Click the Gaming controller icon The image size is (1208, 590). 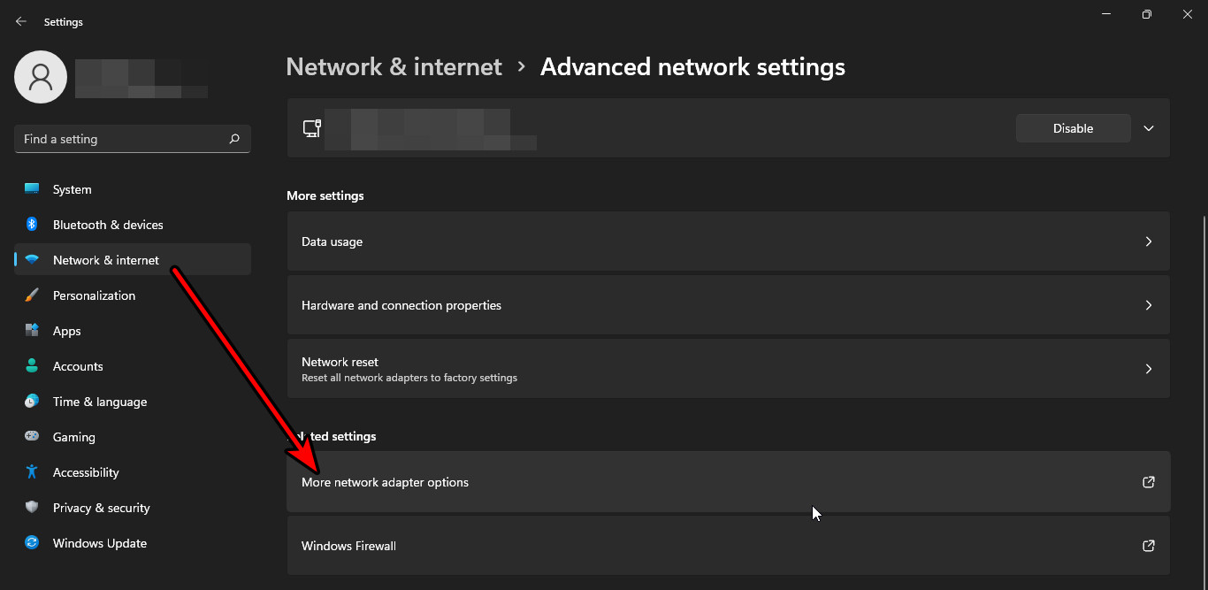pyautogui.click(x=32, y=436)
